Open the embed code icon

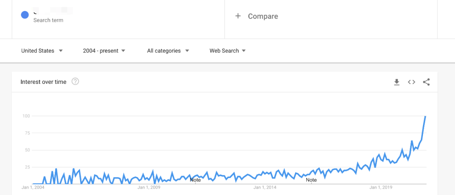click(x=412, y=82)
